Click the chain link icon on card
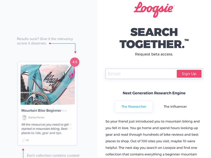 click(23, 140)
